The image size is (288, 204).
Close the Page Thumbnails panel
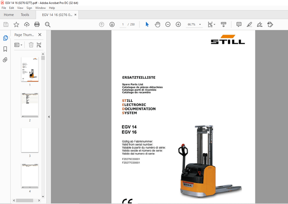coord(39,35)
